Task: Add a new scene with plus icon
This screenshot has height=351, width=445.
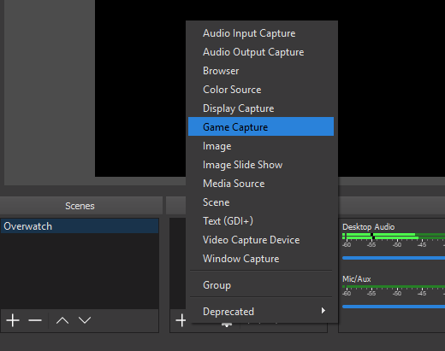Action: pos(13,320)
